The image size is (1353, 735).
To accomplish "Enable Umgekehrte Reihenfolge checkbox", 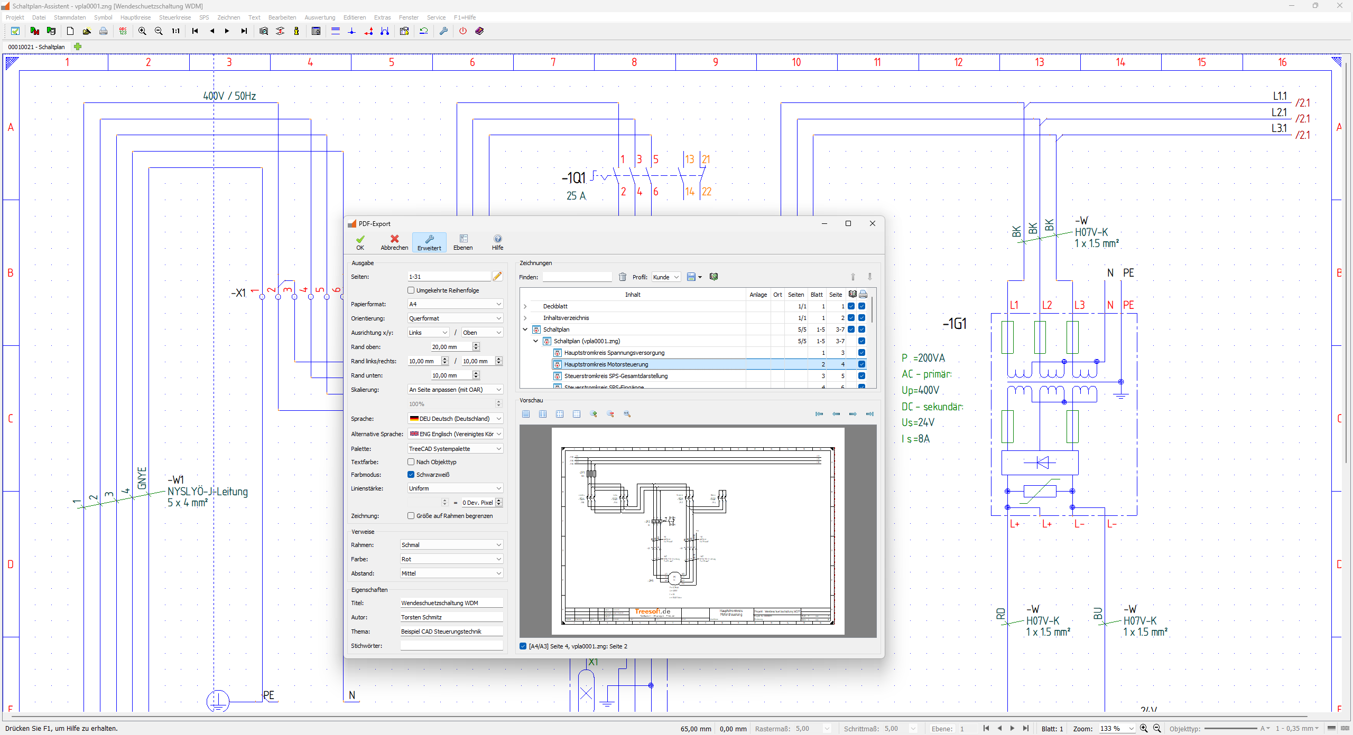I will (411, 290).
